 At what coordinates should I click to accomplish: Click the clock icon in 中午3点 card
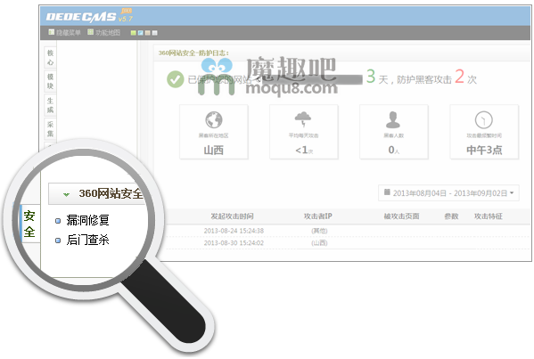484,119
